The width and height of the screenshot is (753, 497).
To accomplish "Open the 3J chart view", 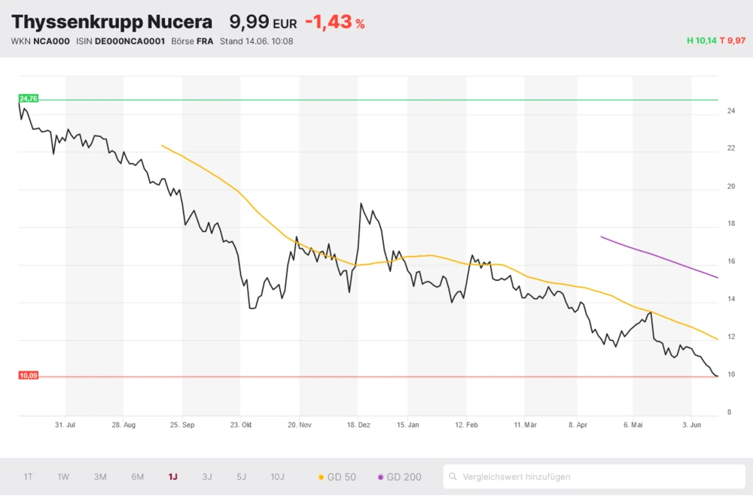I will click(206, 476).
